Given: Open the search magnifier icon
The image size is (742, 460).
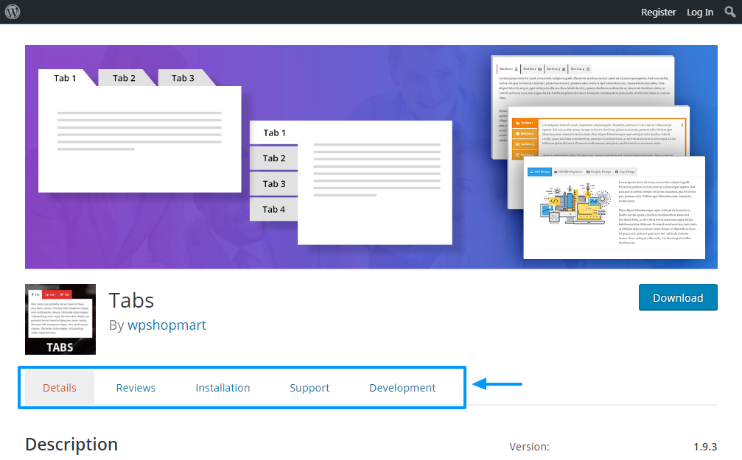Looking at the screenshot, I should [729, 12].
